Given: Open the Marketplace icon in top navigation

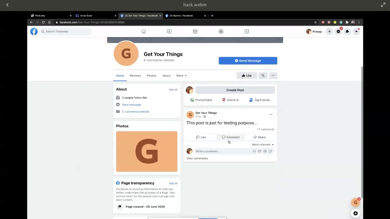Looking at the screenshot, I should 195,31.
